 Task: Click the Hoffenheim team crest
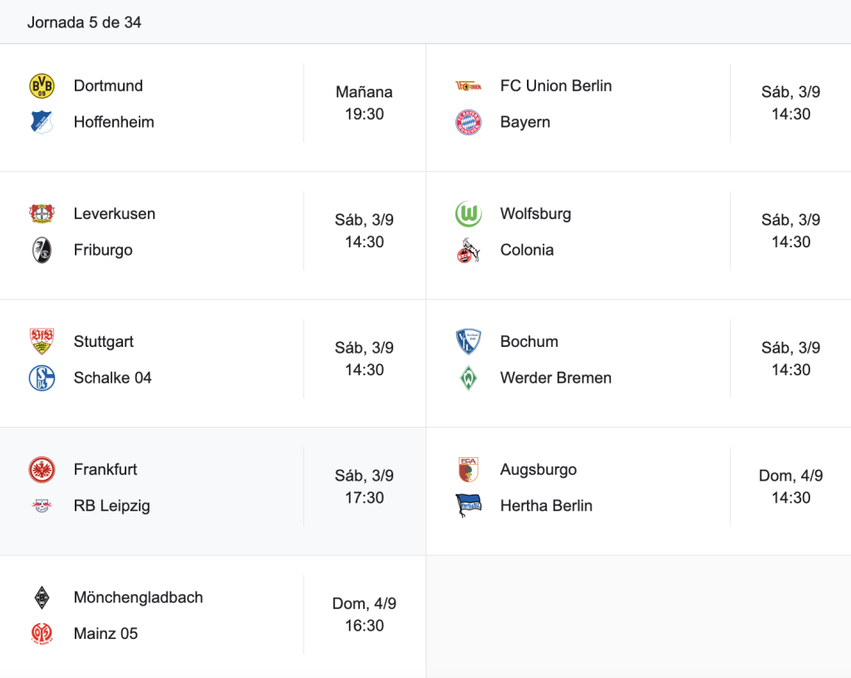pos(42,122)
